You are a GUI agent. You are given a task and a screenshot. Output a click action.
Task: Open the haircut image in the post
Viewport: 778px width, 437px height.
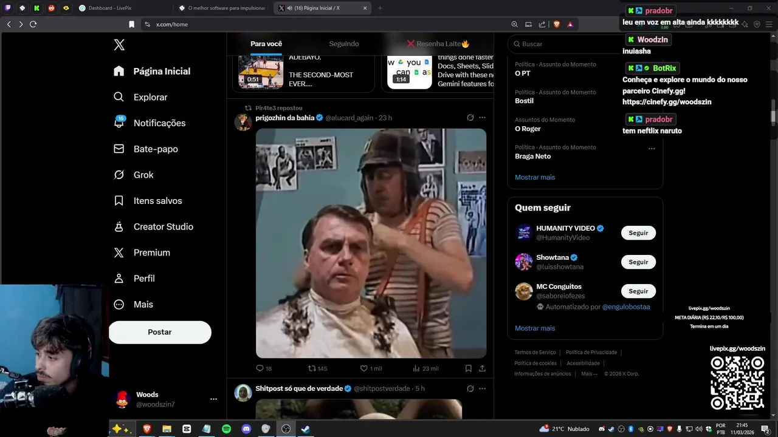[371, 243]
